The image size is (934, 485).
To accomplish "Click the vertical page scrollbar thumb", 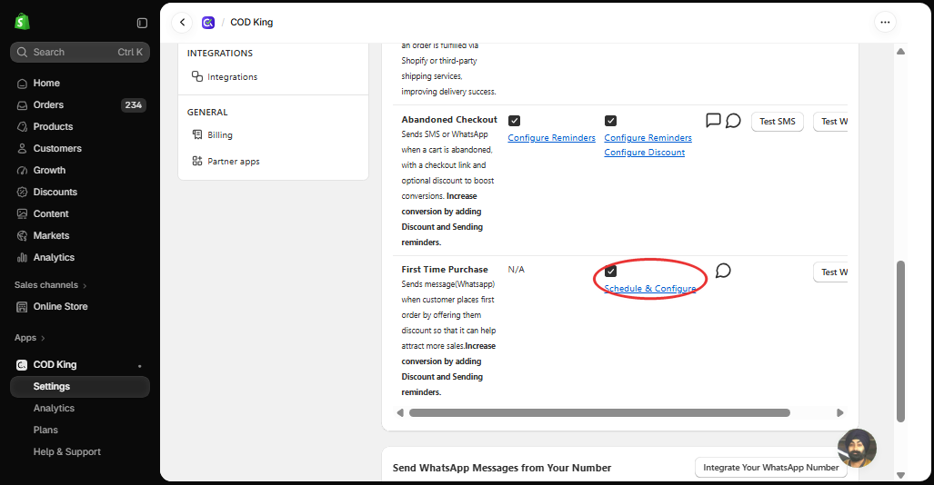I will click(x=900, y=341).
